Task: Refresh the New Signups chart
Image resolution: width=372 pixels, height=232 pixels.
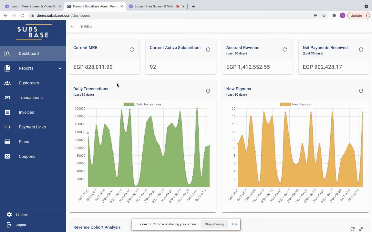Action: [361, 91]
